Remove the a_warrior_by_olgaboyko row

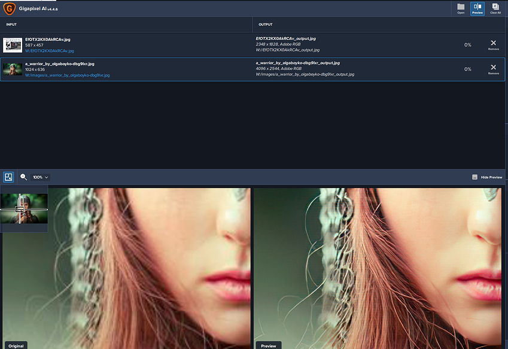coord(493,69)
